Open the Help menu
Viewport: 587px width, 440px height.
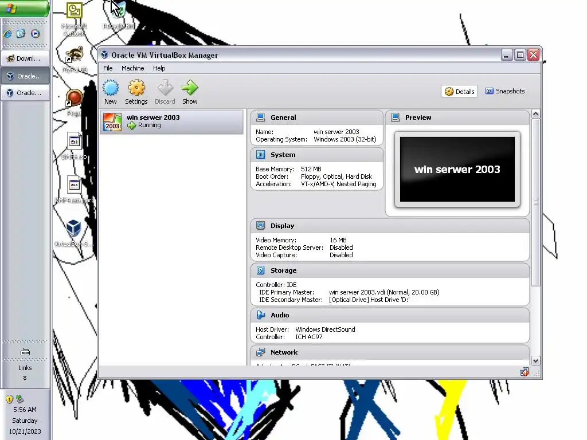click(159, 68)
